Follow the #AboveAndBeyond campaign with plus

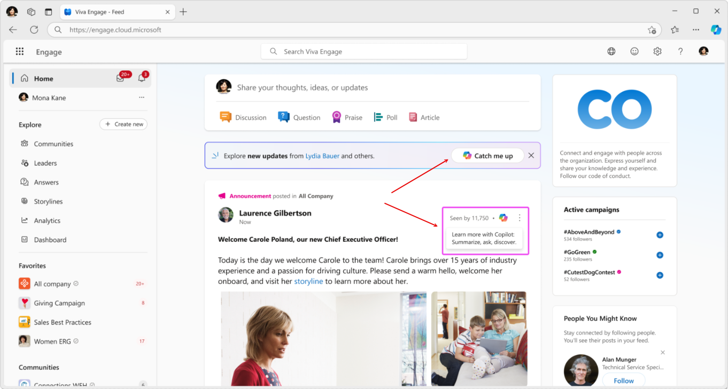point(660,235)
